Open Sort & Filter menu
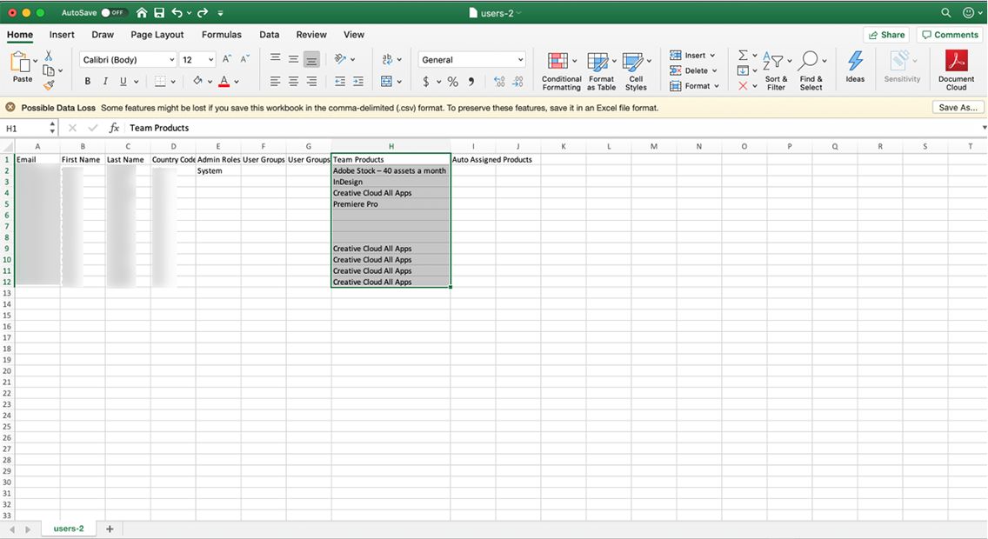Viewport: 988px width, 539px height. (x=777, y=71)
